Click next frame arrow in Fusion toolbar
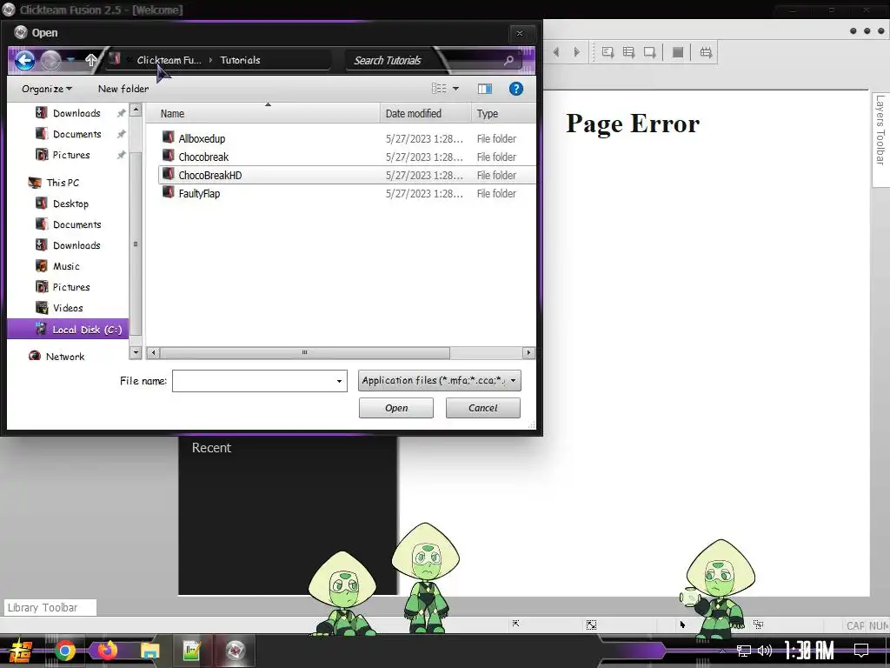Screen dimensions: 890x668 coord(577,52)
